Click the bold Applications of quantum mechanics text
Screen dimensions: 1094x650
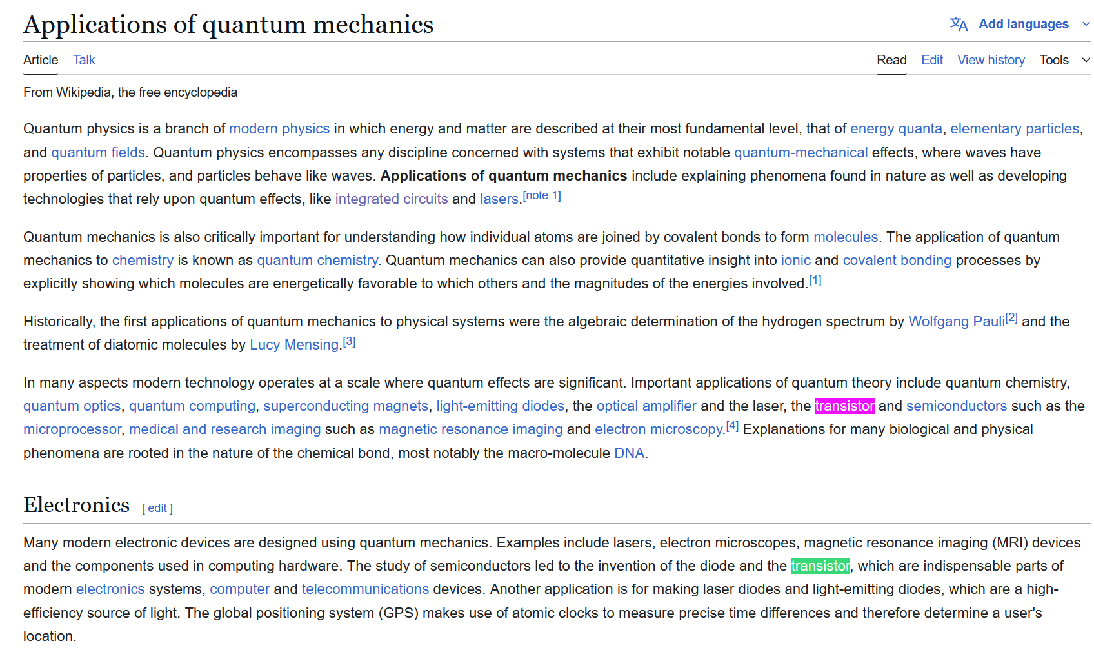504,176
